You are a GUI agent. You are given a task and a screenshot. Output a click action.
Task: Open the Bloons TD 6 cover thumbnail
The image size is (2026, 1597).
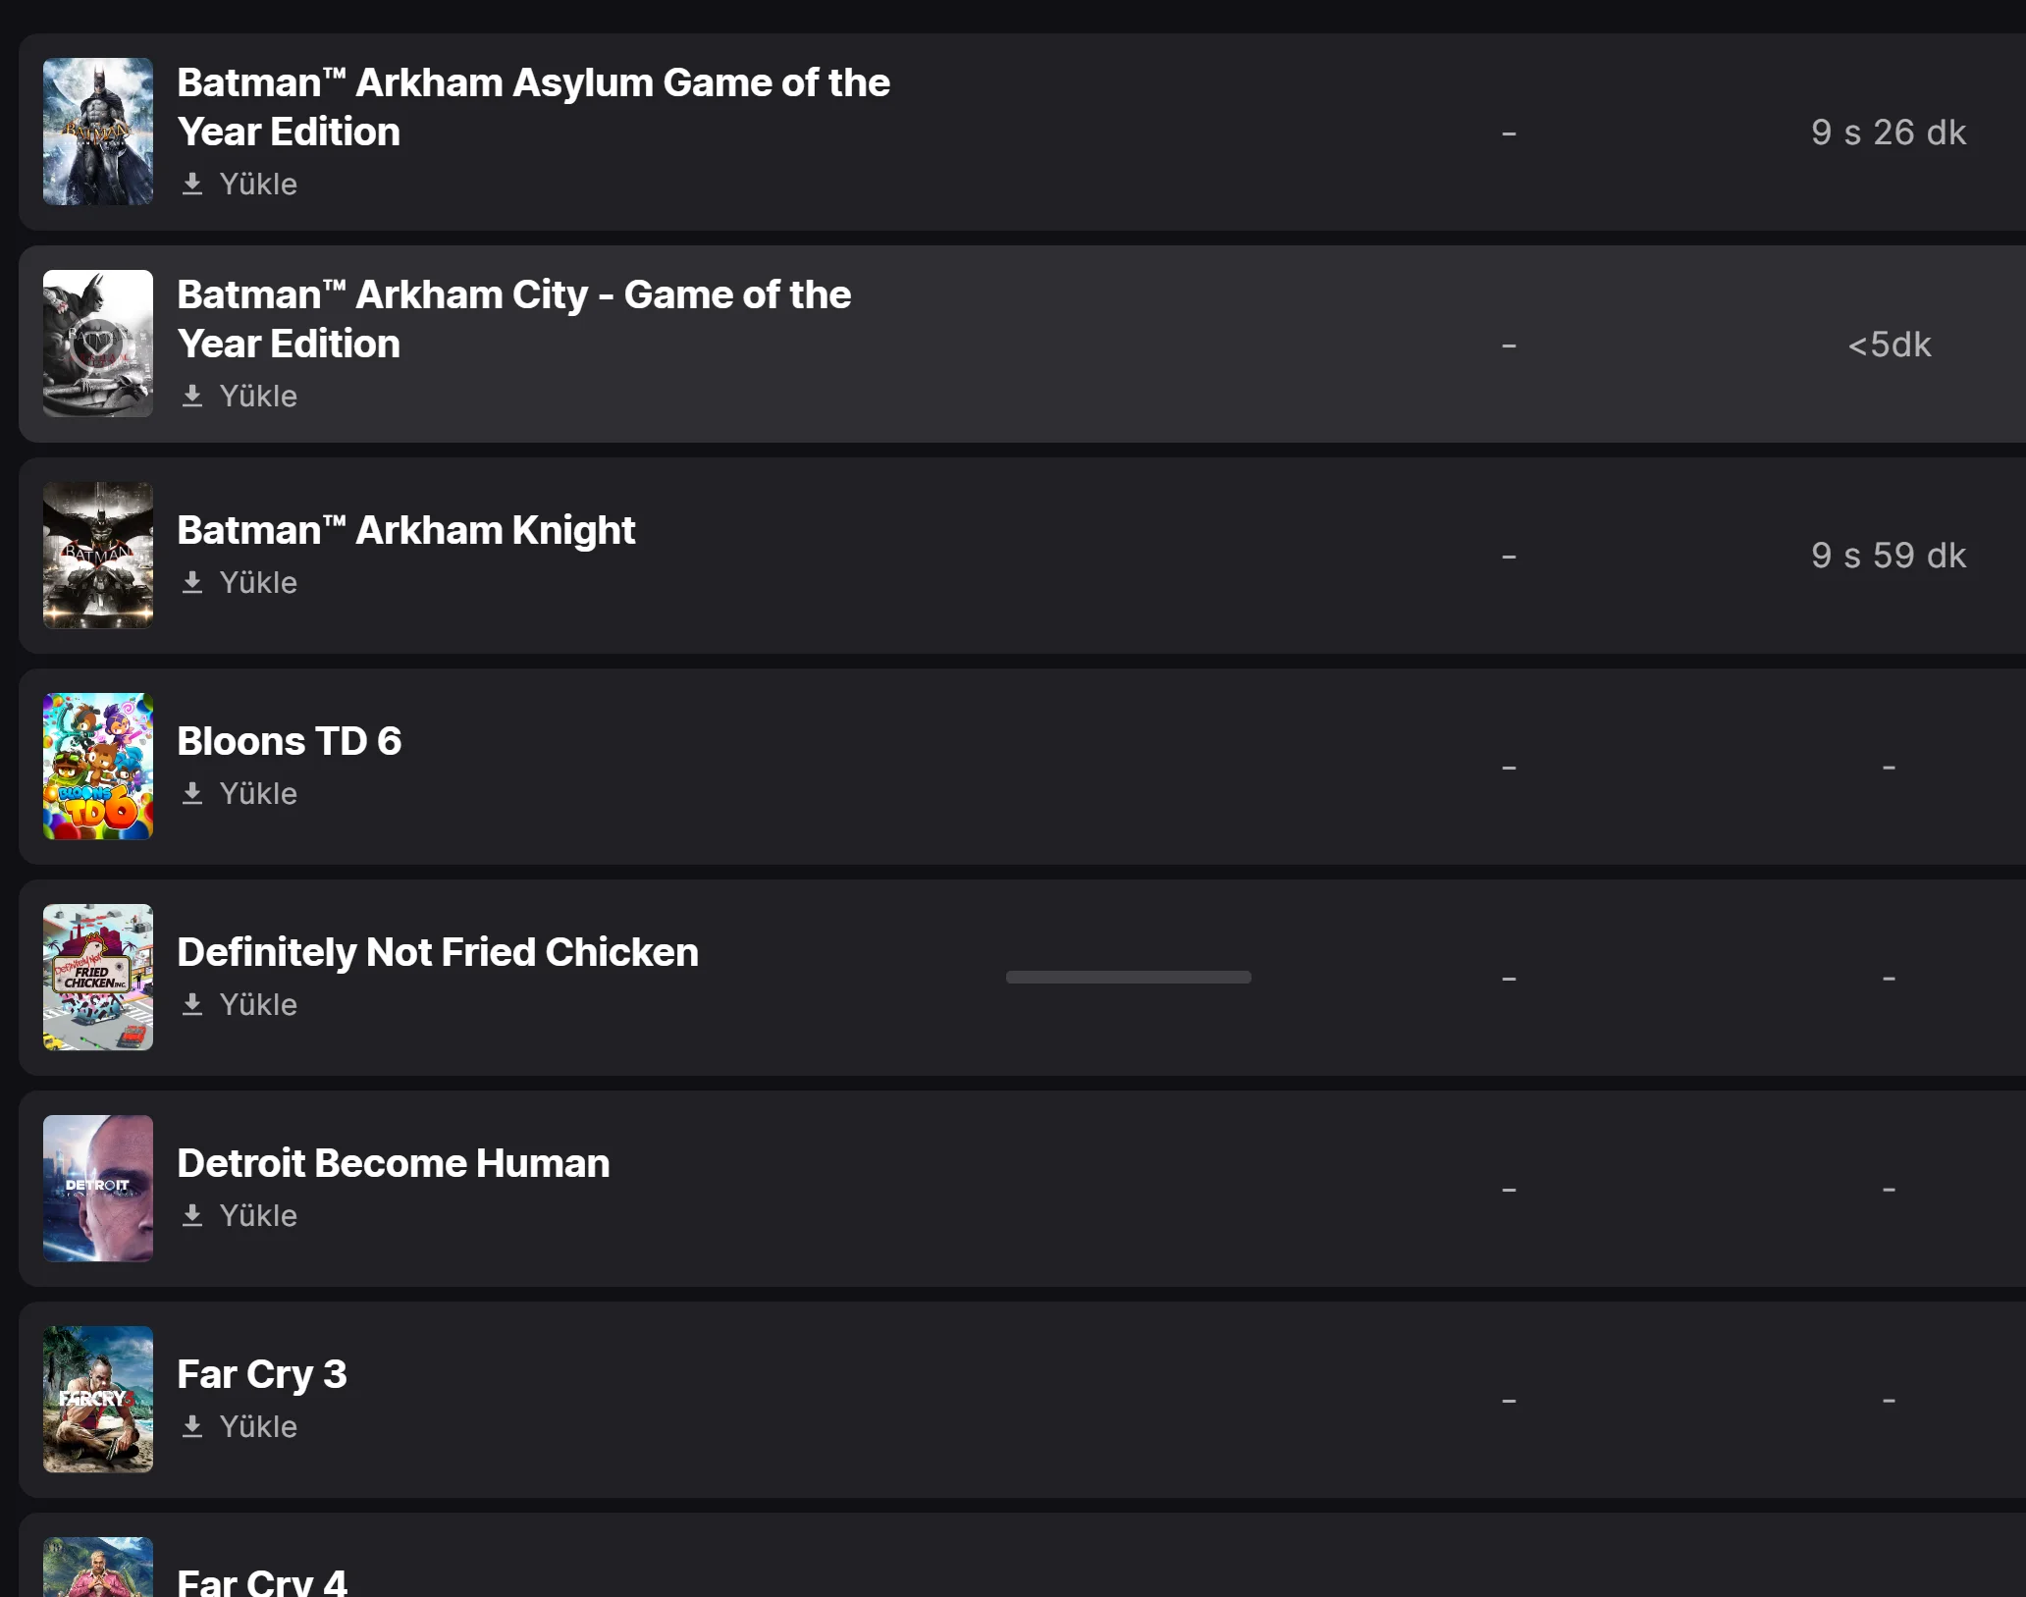pyautogui.click(x=98, y=767)
